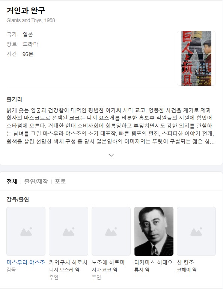
Task: Click 신 킨조 placeholder image icon
Action: point(196,231)
